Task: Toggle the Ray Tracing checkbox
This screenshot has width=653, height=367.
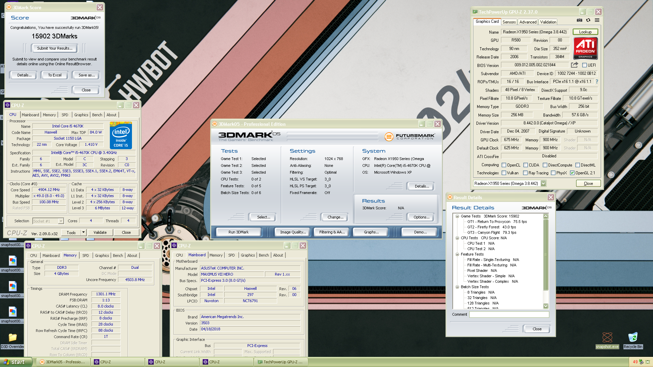Action: (x=525, y=173)
